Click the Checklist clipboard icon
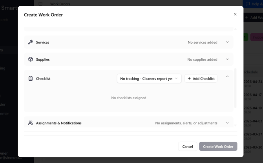This screenshot has width=263, height=163. coord(31,78)
